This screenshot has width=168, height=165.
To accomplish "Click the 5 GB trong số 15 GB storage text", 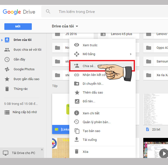I will [21, 104].
